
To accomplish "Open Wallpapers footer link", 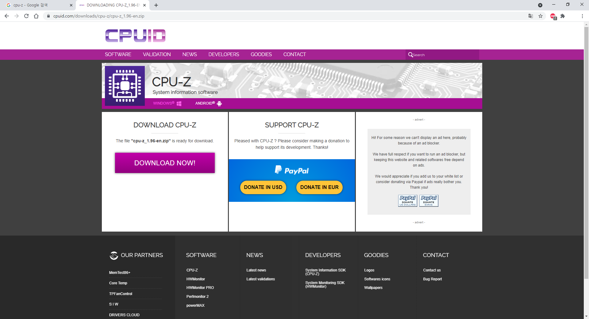I will pyautogui.click(x=373, y=288).
